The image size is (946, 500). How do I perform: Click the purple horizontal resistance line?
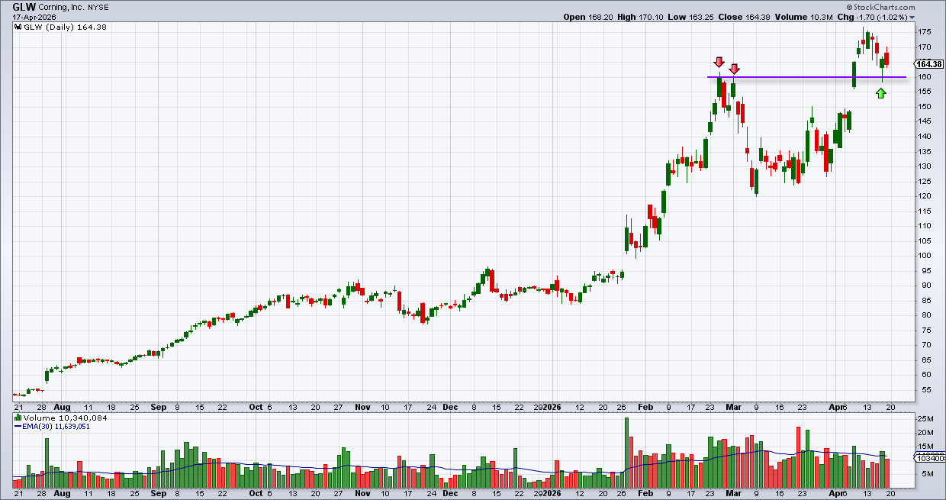[x=801, y=77]
